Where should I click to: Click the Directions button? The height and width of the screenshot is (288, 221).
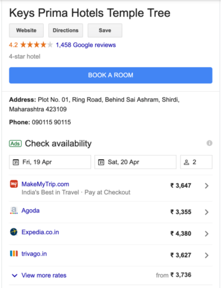(x=66, y=31)
